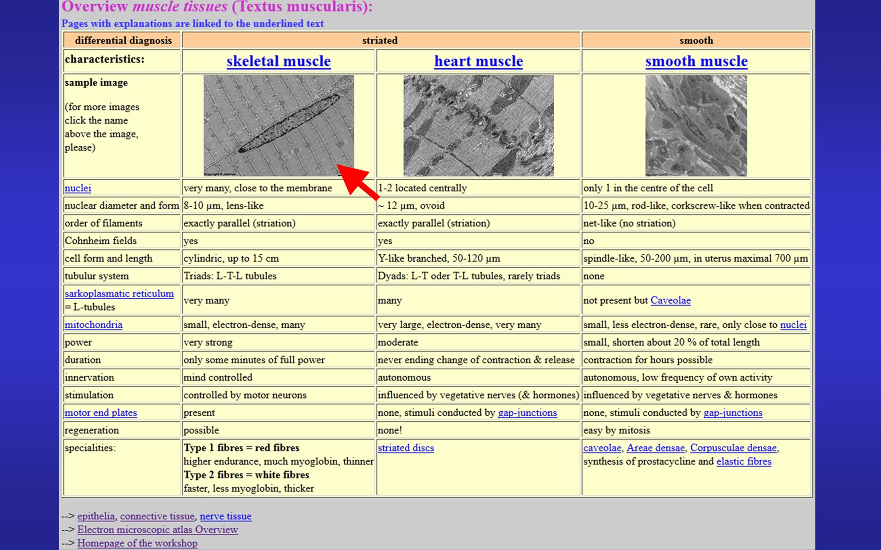
Task: Click 'controlled by motor neurons' cell
Action: tap(279, 395)
